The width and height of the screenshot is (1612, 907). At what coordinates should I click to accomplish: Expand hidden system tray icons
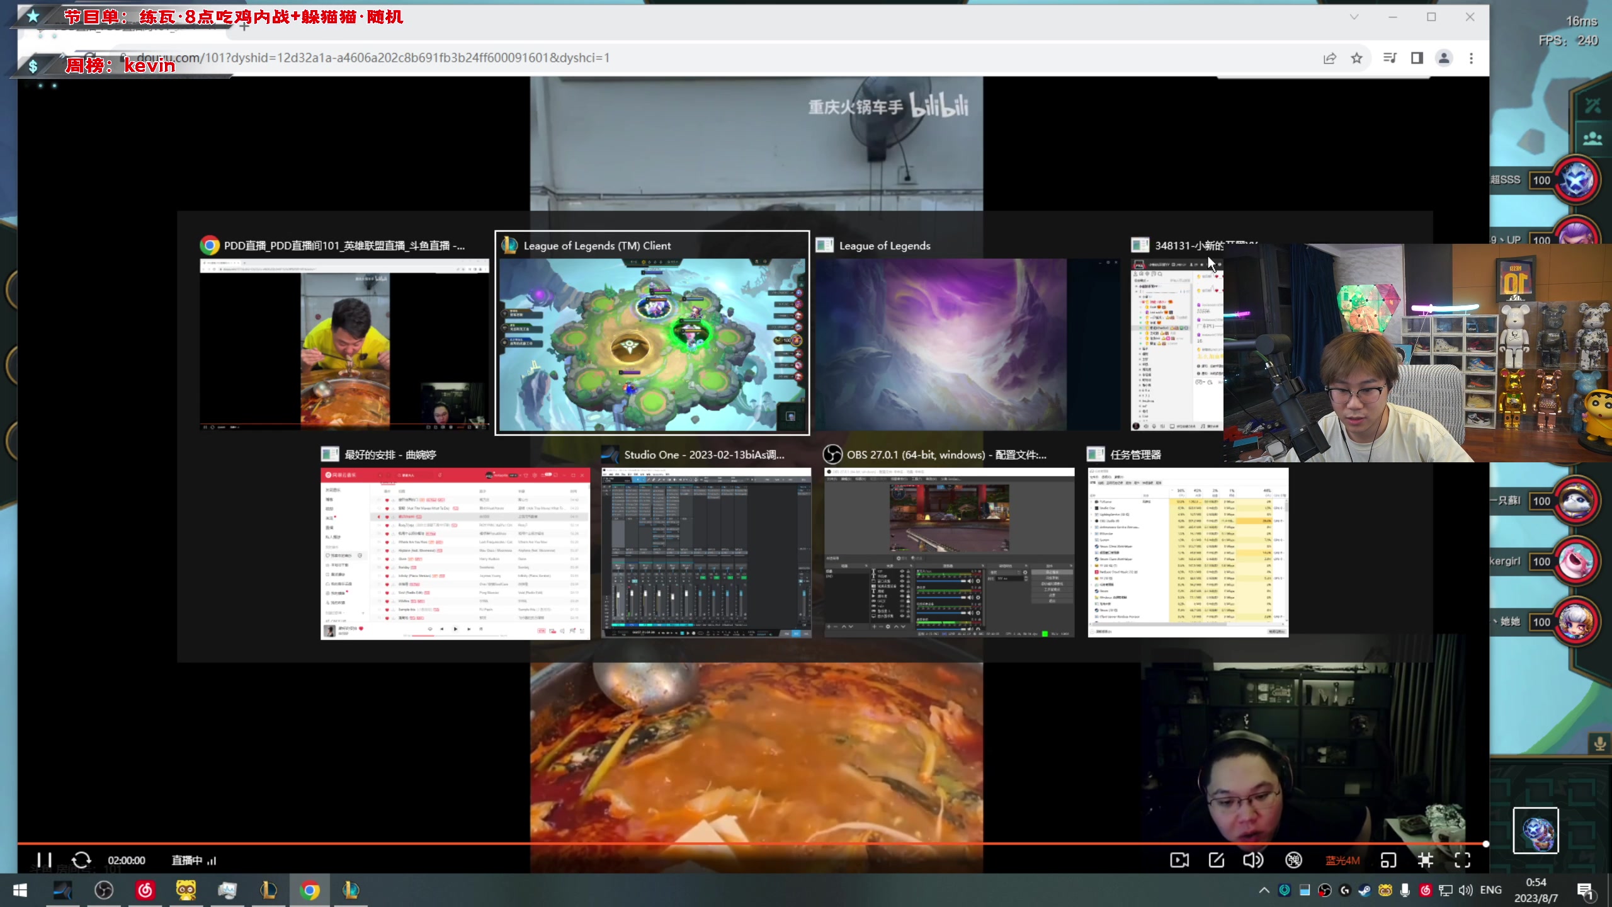pos(1264,890)
